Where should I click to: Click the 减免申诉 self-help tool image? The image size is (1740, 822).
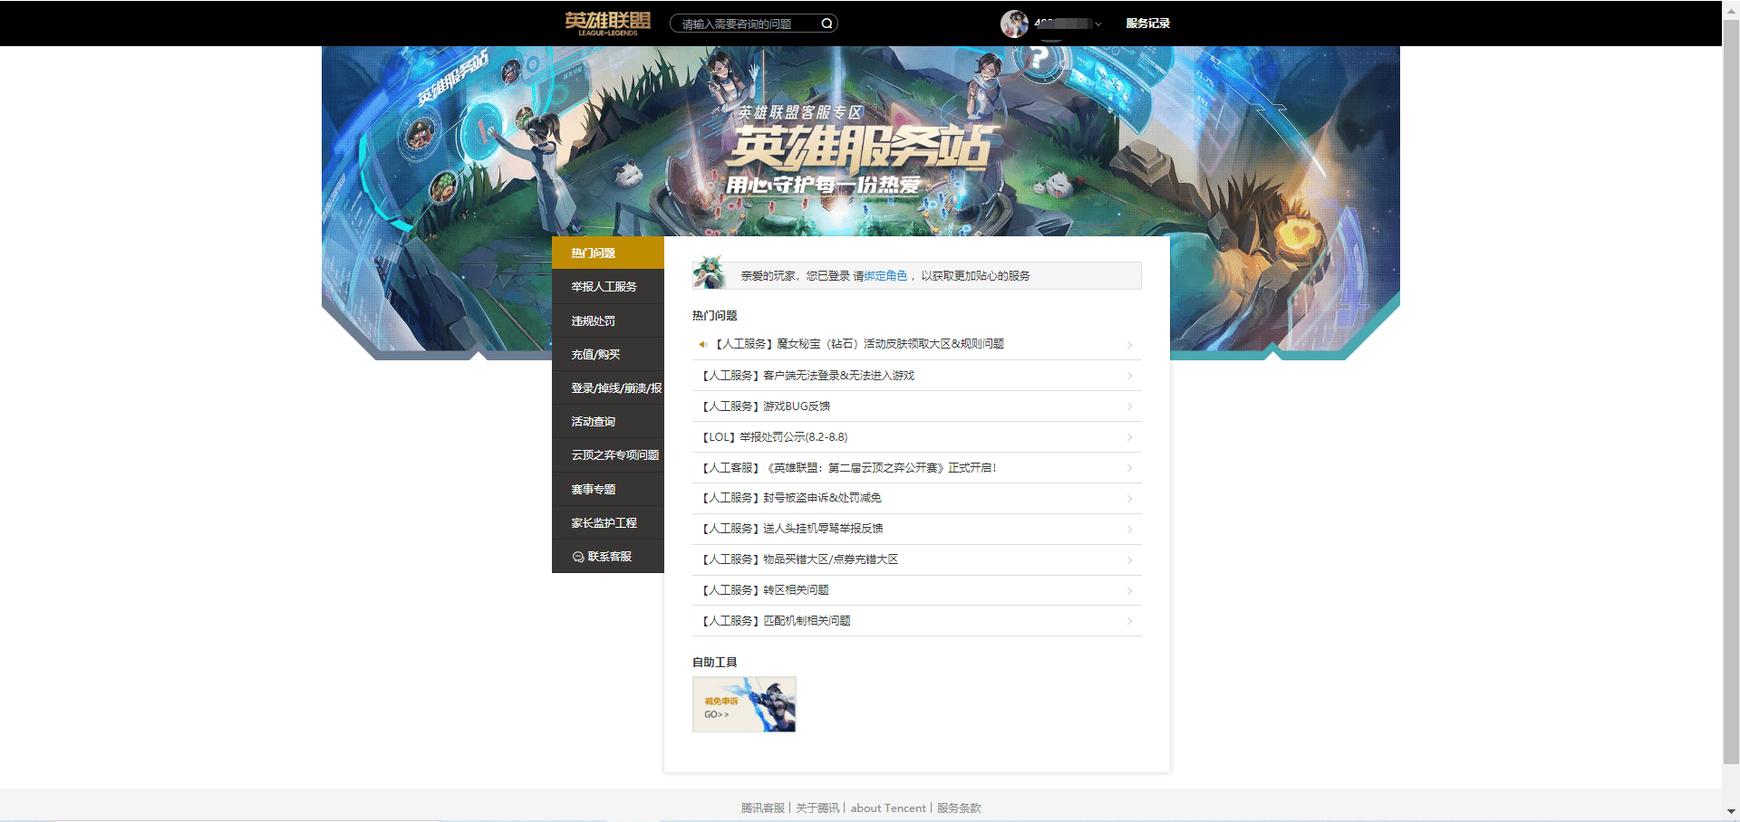(x=743, y=704)
